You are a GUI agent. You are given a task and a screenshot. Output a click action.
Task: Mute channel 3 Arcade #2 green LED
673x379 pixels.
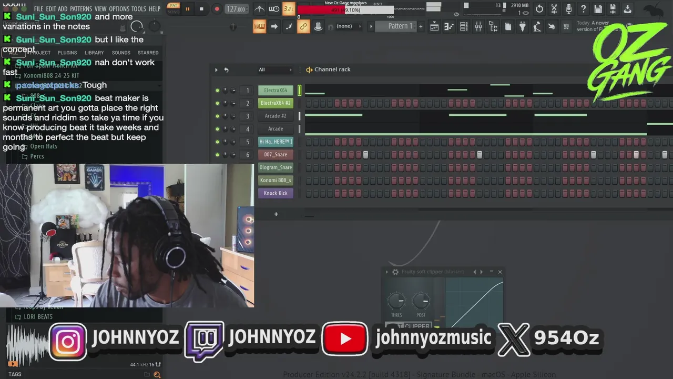coord(217,116)
